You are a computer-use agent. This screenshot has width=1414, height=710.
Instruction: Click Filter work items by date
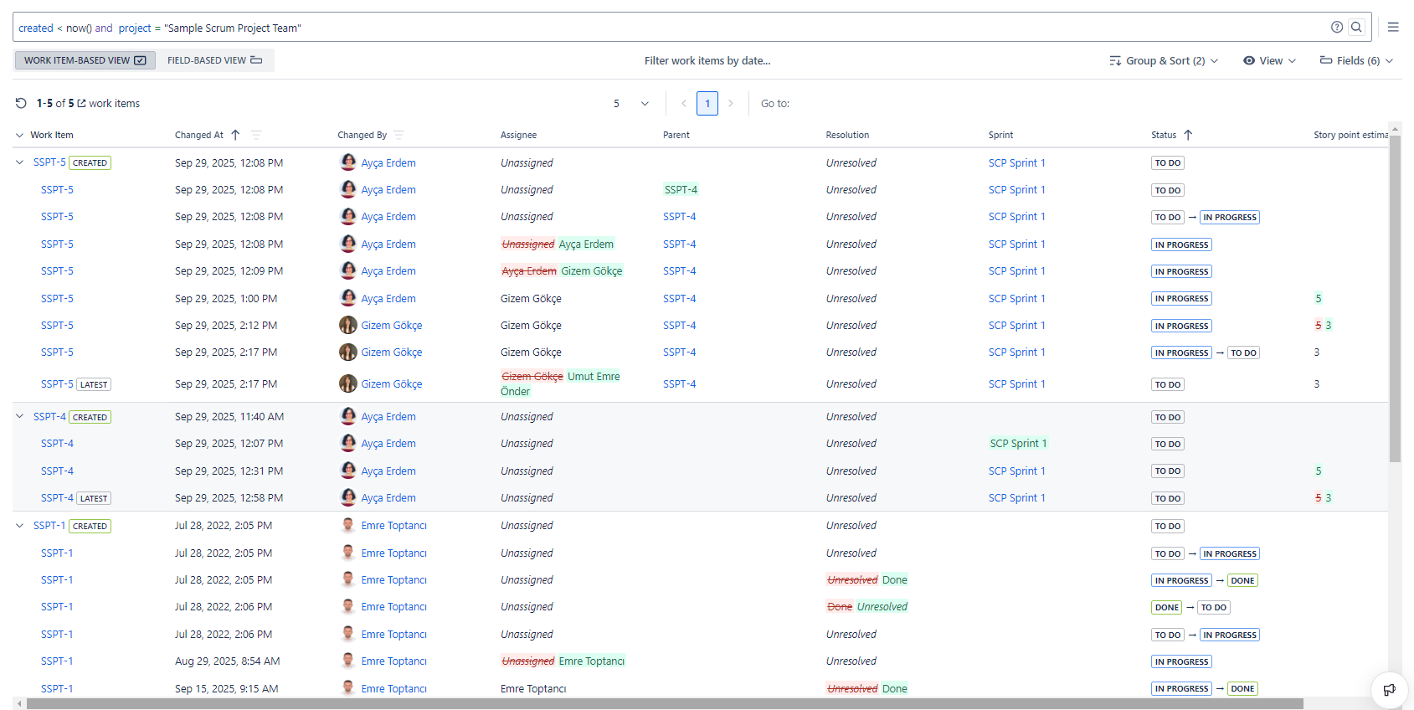[x=707, y=60]
